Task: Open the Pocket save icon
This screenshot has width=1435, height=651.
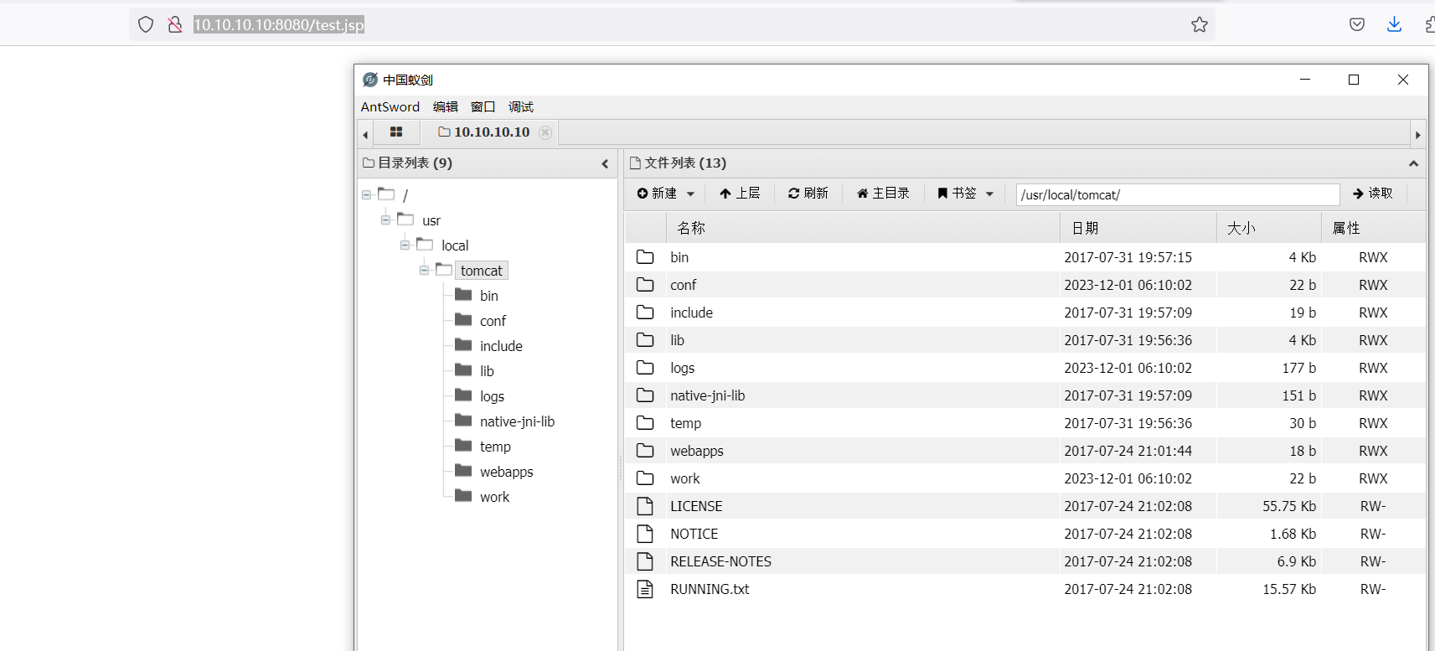Action: 1357,24
